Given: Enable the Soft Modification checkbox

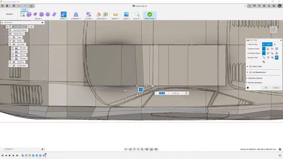Looking at the screenshot, I should click(x=251, y=72).
